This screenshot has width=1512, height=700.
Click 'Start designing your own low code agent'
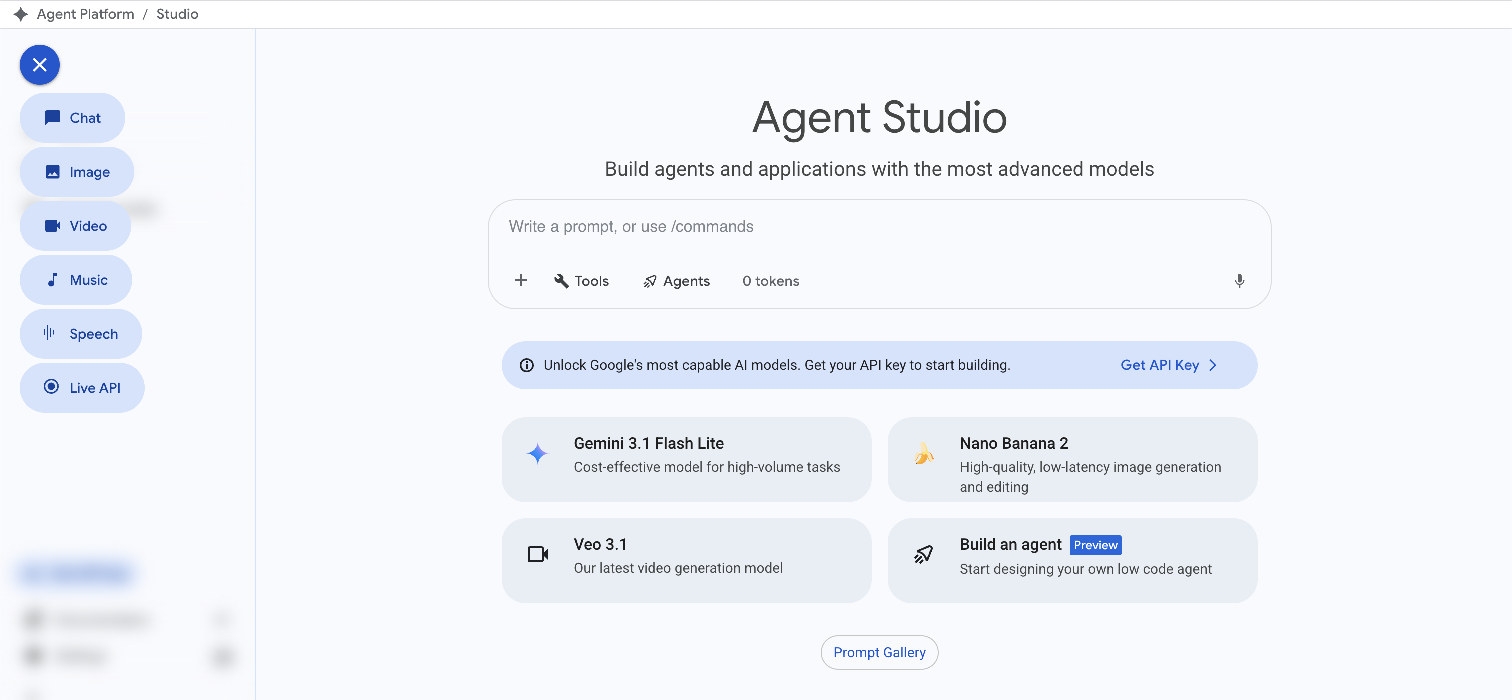coord(1085,569)
